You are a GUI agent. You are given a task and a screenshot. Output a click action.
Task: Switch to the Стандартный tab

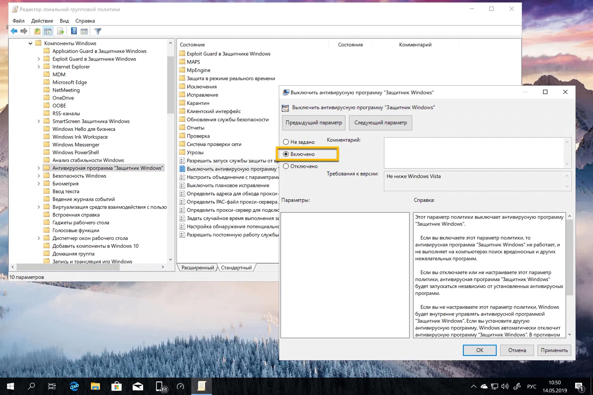pyautogui.click(x=236, y=267)
